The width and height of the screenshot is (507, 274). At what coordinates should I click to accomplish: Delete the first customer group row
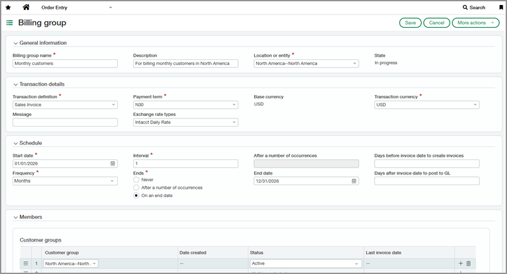[469, 263]
